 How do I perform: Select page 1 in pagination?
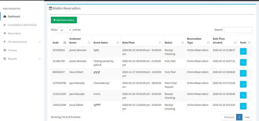coord(239,117)
